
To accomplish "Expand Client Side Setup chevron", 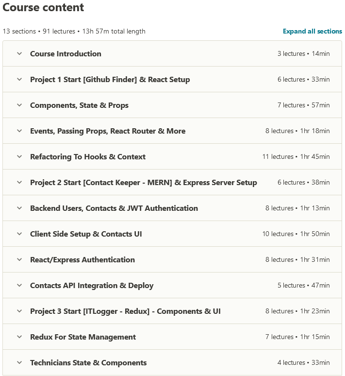I will pyautogui.click(x=19, y=234).
